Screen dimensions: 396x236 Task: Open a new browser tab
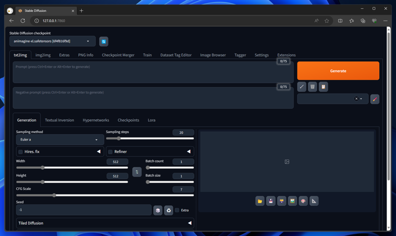click(x=81, y=10)
